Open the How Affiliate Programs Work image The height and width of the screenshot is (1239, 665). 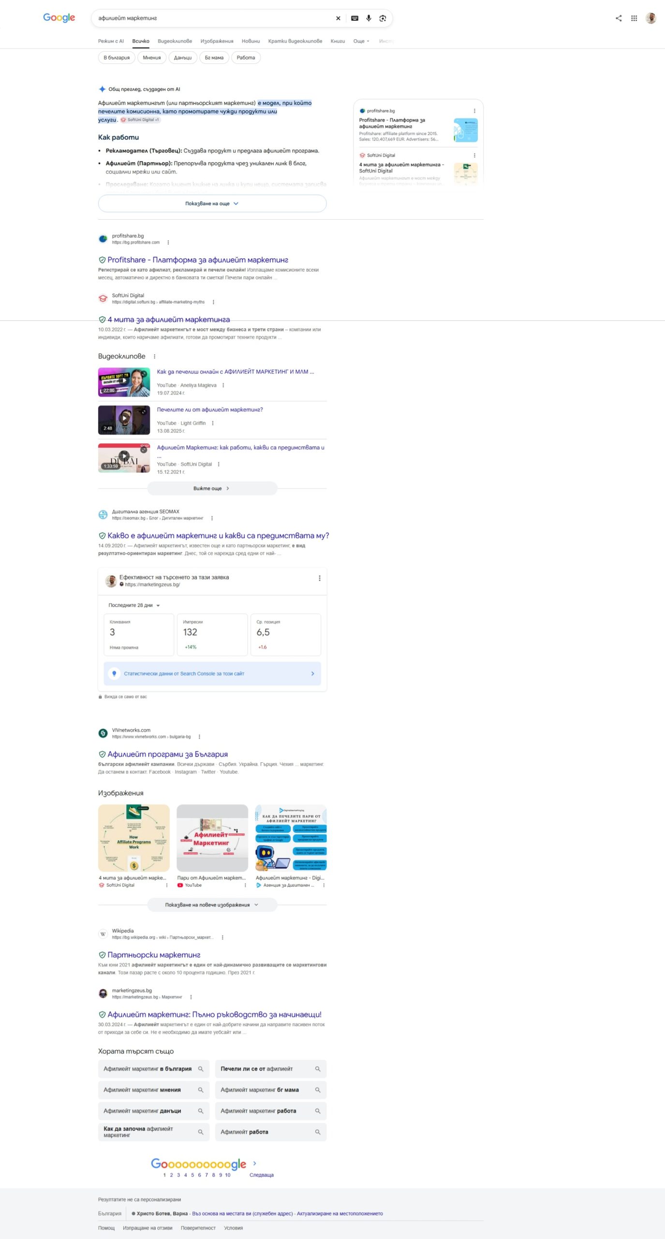[x=134, y=838]
